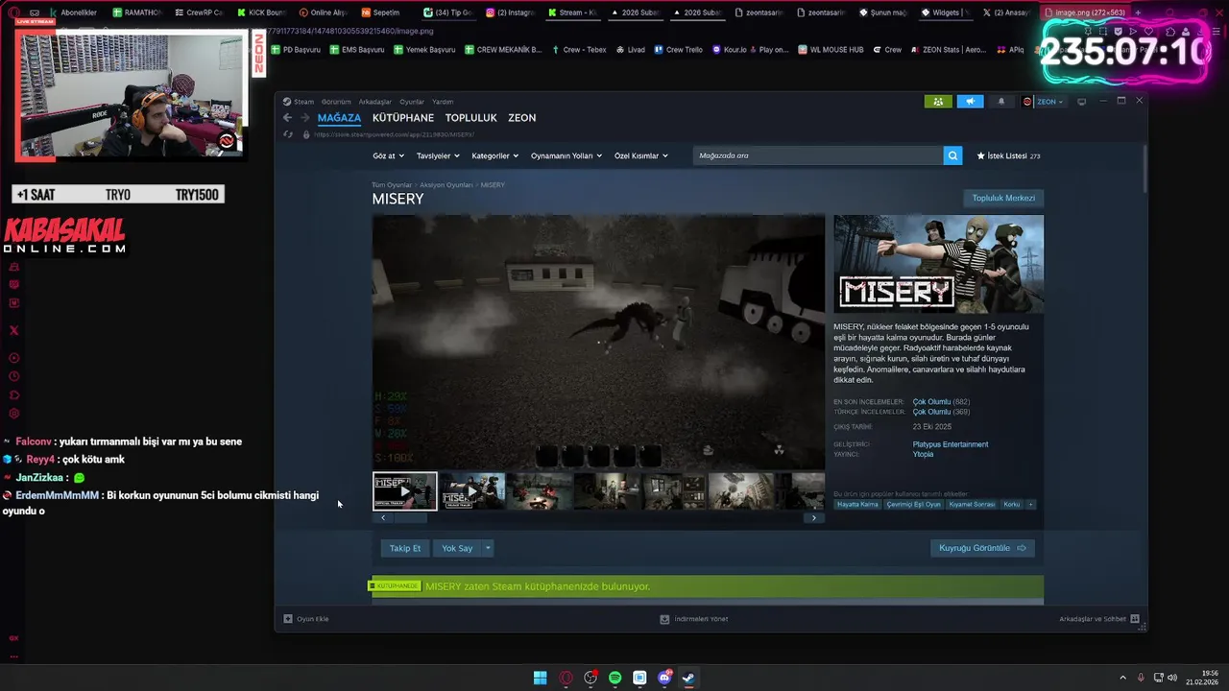Open İndirmeleri Yönet downloads
Viewport: 1229px width, 691px height.
coord(694,619)
